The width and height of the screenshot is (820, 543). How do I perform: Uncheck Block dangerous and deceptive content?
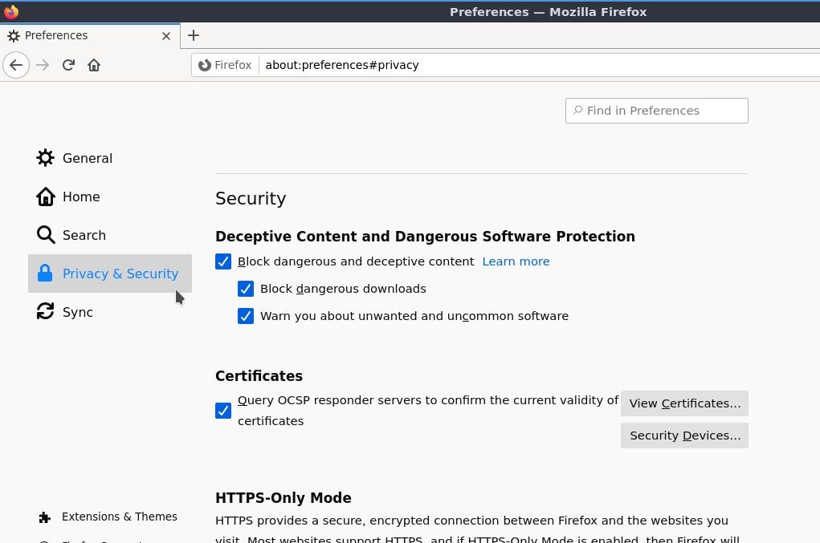pos(223,261)
